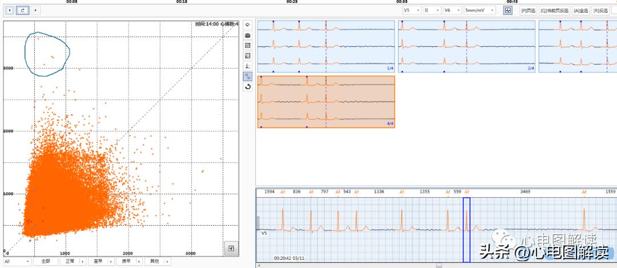Viewport: 617px width, 268px height.
Task: Expand the 5mm/mV gain dropdown
Action: point(480,10)
